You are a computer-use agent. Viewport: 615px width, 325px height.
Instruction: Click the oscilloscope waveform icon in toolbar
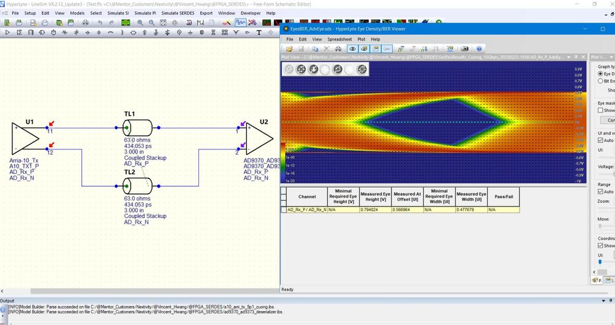pos(239,23)
